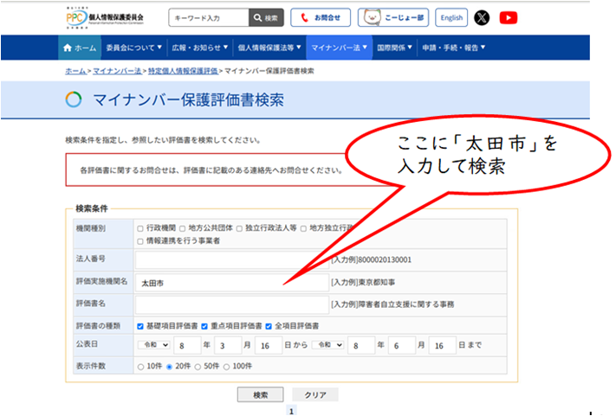Click the ホーム navigation tab
Screen dimensions: 616x416
[80, 48]
